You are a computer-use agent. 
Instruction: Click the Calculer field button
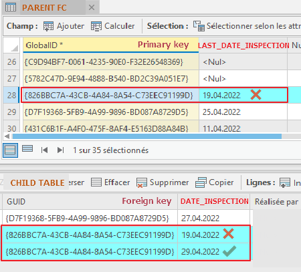tap(113, 26)
